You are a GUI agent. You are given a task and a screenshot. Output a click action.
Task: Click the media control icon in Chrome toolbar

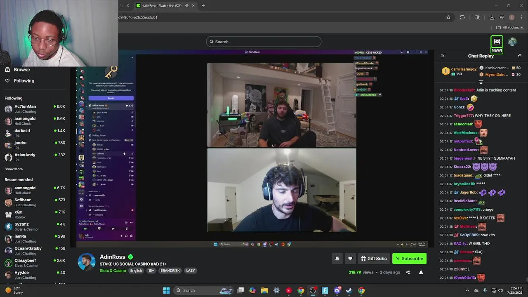(x=502, y=17)
